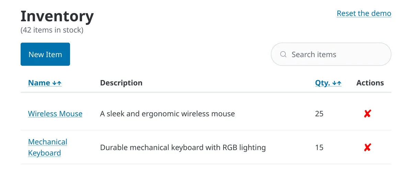Click the 42 items in stock text
The height and width of the screenshot is (173, 412).
click(x=52, y=30)
